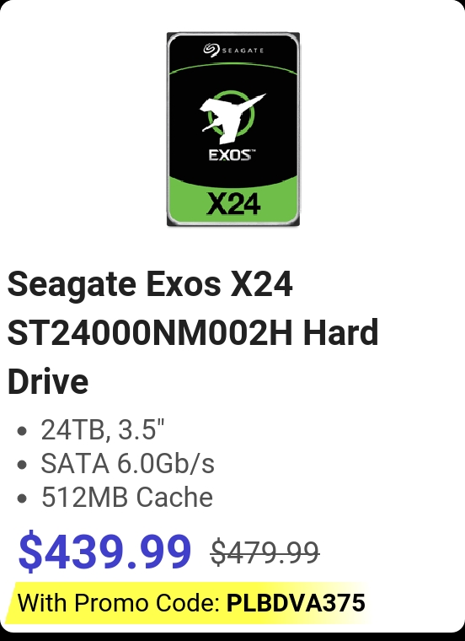Click the green arc line under the Seagate logo
Screen dimensions: 465x641
pyautogui.click(x=233, y=67)
